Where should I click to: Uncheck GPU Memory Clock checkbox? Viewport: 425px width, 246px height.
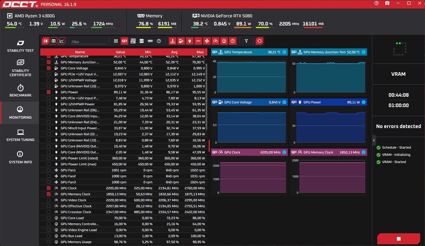48,194
